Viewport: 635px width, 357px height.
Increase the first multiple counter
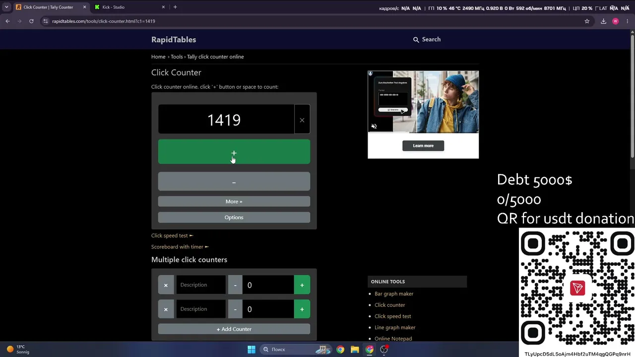[x=302, y=285]
